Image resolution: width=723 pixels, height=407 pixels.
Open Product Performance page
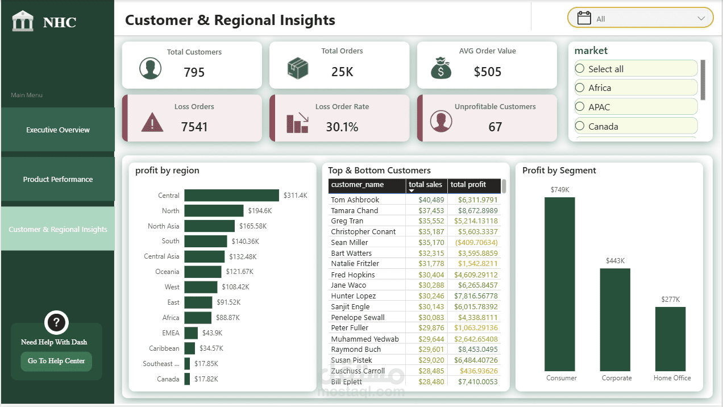[x=58, y=179]
